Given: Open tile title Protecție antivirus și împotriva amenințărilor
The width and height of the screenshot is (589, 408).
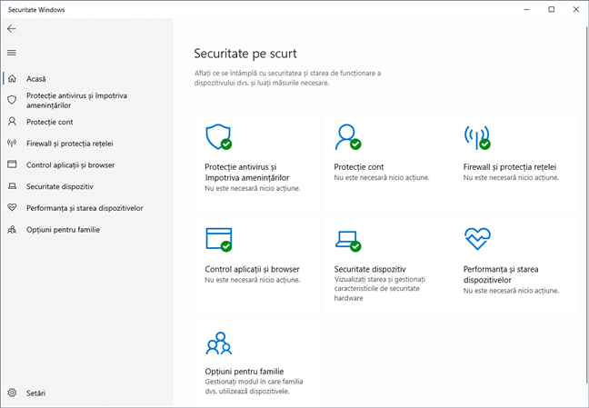Looking at the screenshot, I should pos(247,172).
